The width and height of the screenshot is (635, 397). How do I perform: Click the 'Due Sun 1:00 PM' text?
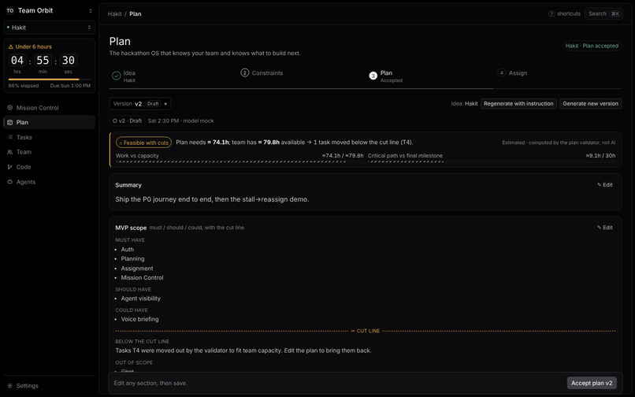pyautogui.click(x=70, y=86)
